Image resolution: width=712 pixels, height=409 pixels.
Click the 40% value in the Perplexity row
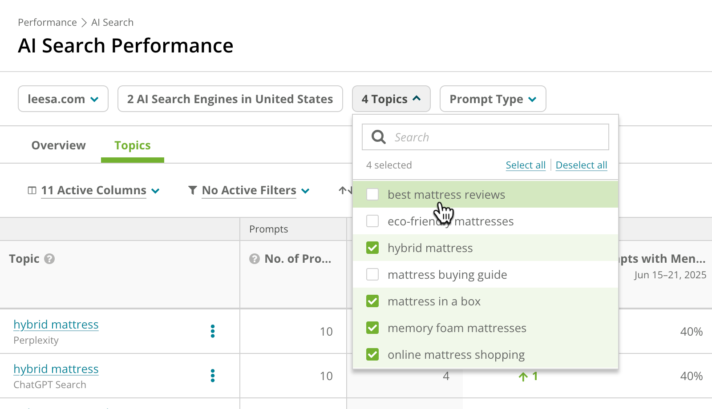click(692, 332)
